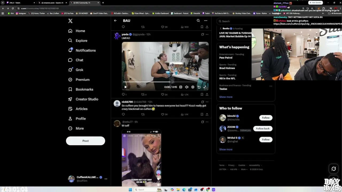342x192 pixels.
Task: Toggle fullscreen on yœda's video
Action: pyautogui.click(x=205, y=87)
